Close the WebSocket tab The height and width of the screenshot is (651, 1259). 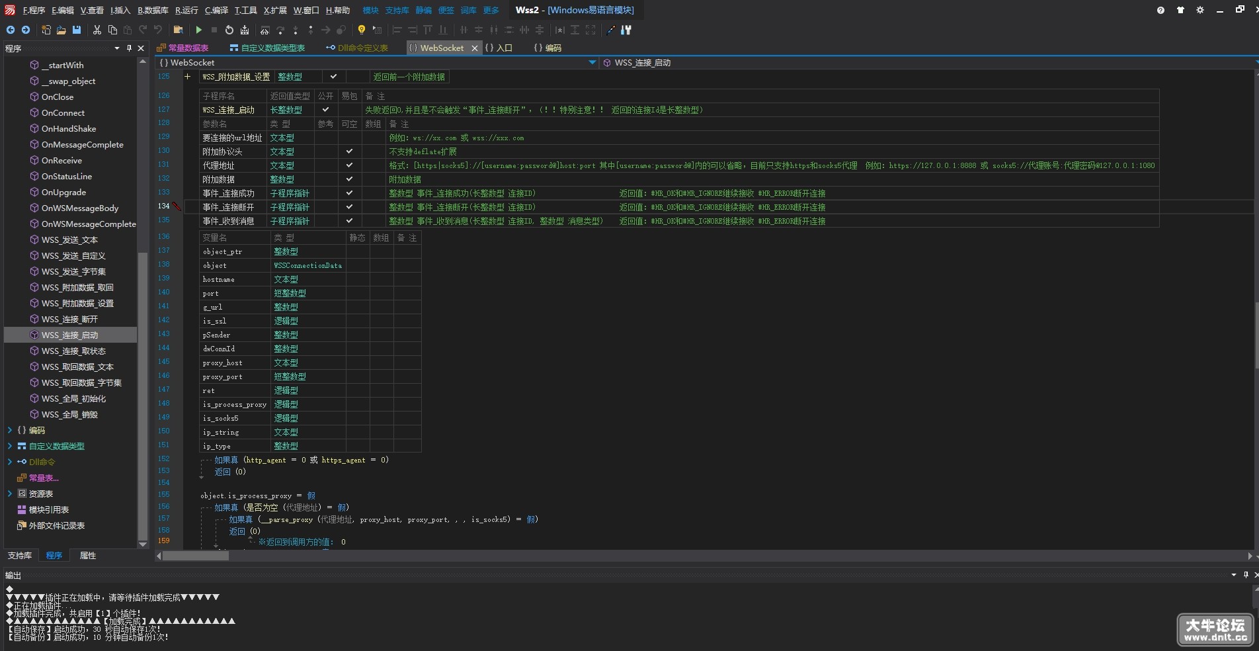(x=475, y=48)
